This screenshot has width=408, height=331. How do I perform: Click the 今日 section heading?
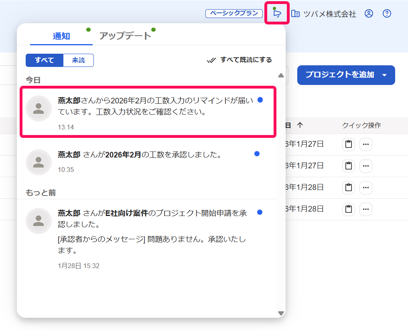33,80
